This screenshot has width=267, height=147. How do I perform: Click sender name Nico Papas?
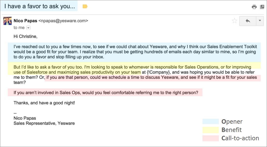point(25,21)
